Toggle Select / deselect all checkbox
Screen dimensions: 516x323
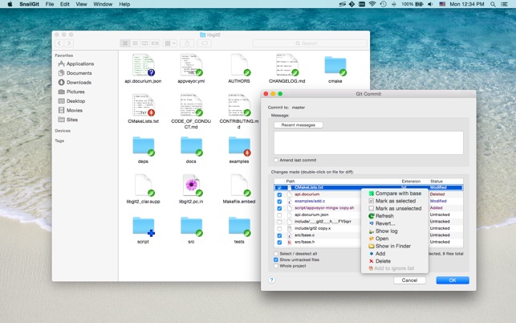(277, 253)
